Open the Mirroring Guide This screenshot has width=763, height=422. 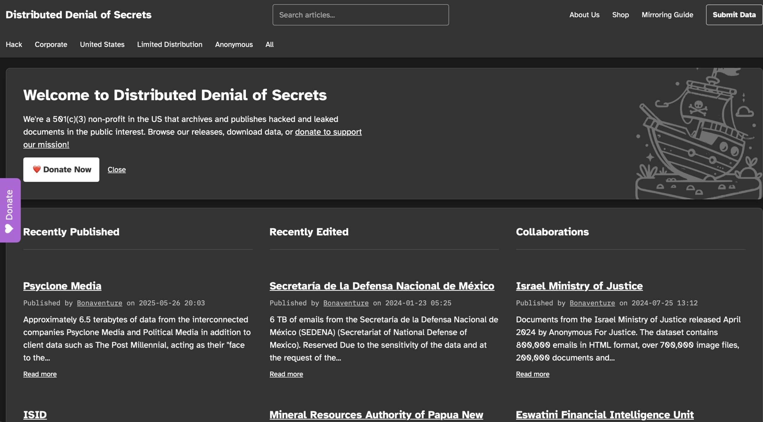(667, 15)
